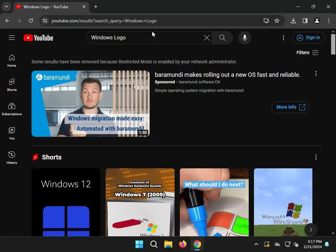Screen dimensions: 336x252
Task: Show next Shorts with arrow
Action: (x=311, y=230)
